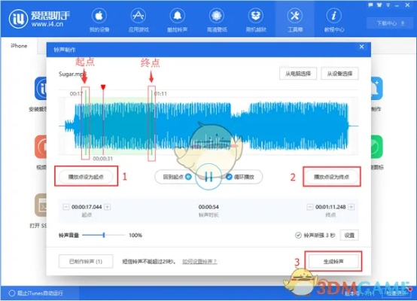
Task: Increase end time with plus button
Action: (352, 207)
